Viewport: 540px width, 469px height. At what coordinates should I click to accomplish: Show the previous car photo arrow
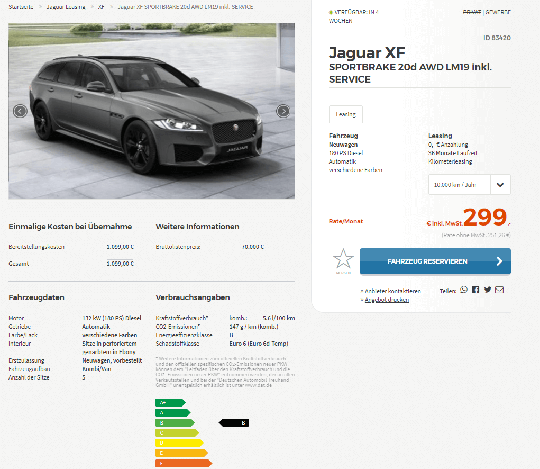click(x=20, y=111)
